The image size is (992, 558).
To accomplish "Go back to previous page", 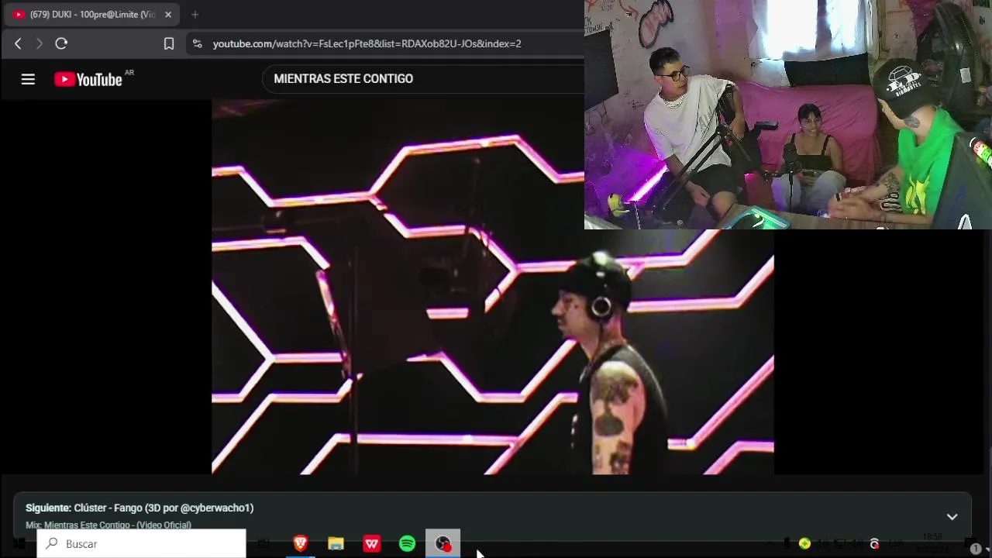I will click(x=18, y=44).
